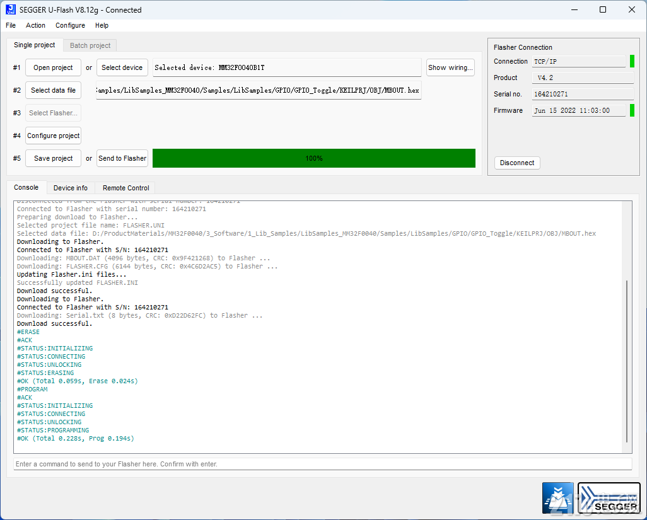The width and height of the screenshot is (647, 520).
Task: Click the Firmware date field
Action: pyautogui.click(x=578, y=110)
